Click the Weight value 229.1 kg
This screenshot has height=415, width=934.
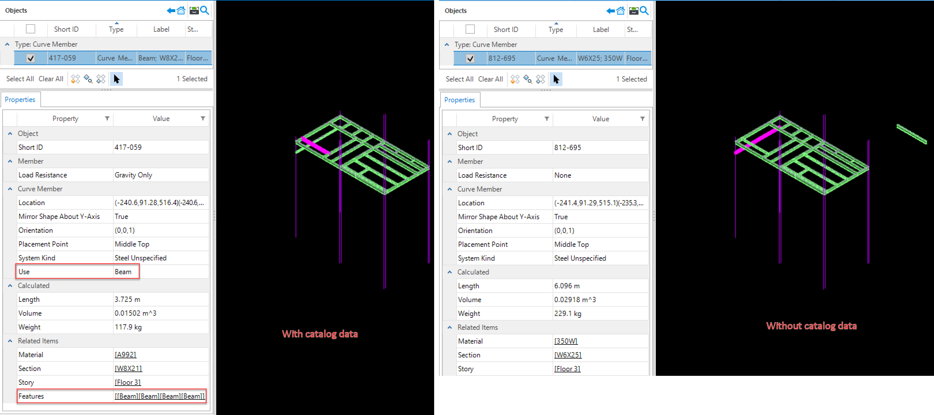pyautogui.click(x=568, y=314)
